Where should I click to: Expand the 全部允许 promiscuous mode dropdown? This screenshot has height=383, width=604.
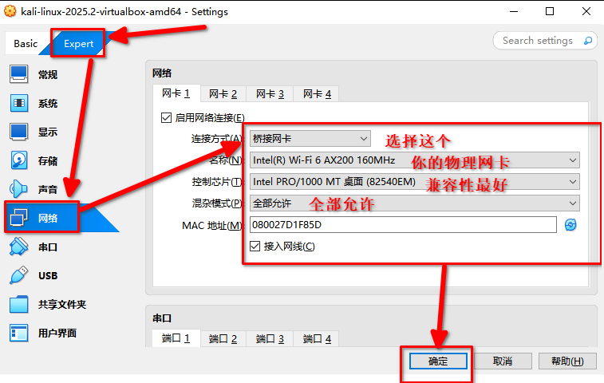pyautogui.click(x=414, y=203)
